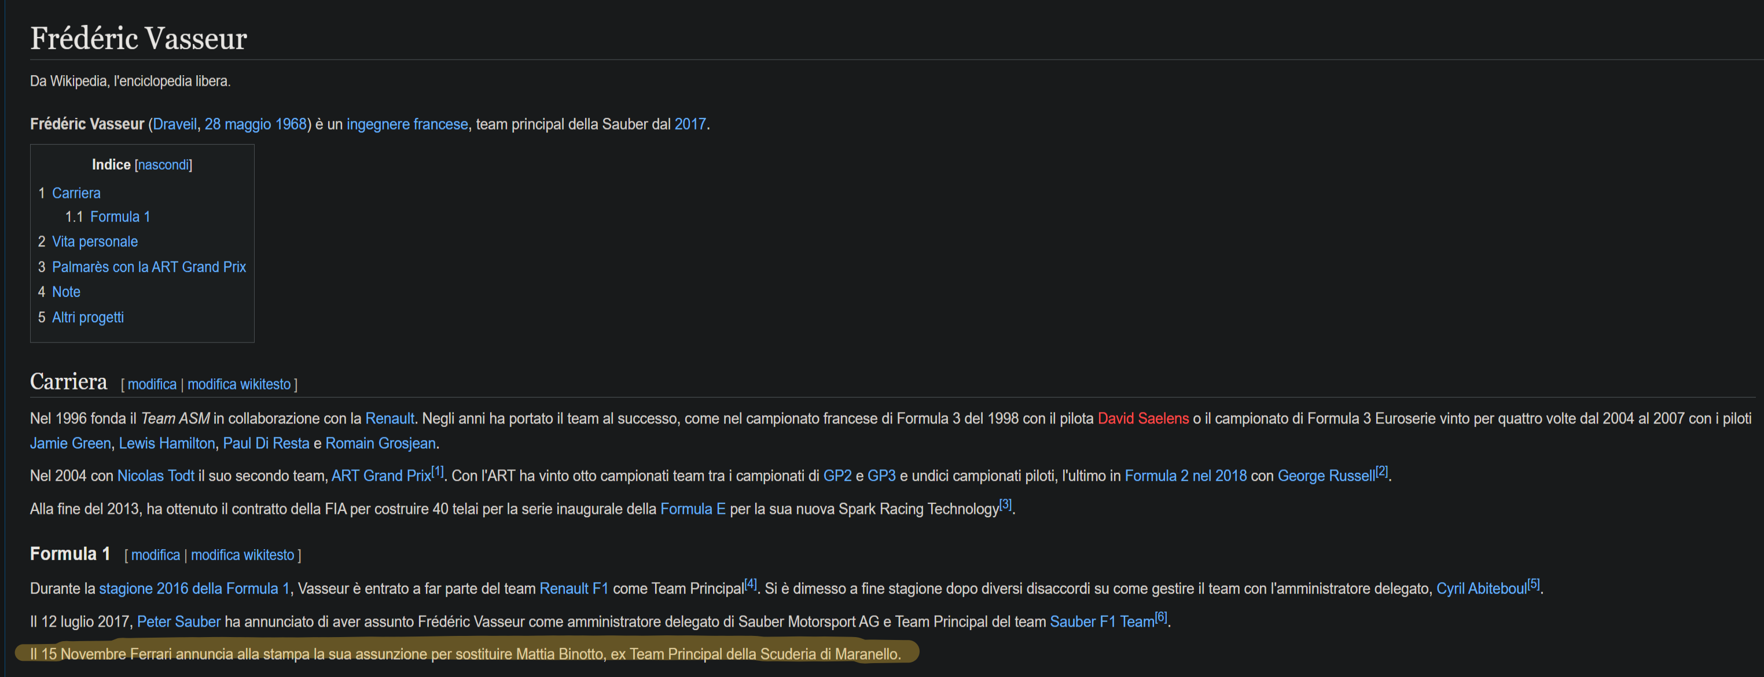Click modifica next to Carriera heading
This screenshot has height=677, width=1764.
152,384
